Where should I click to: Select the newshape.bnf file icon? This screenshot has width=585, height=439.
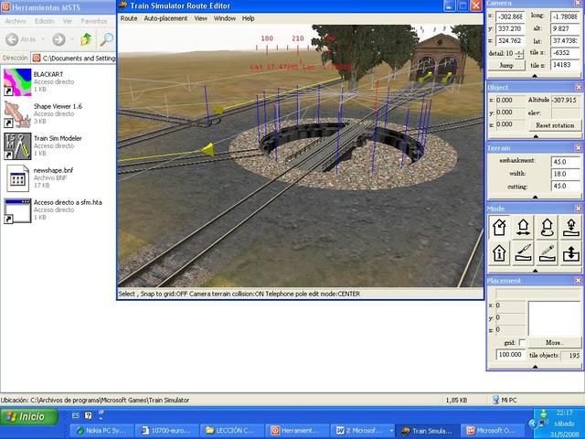16,176
